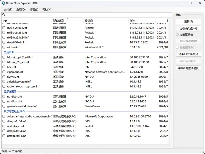205x154 pixels.
Task: Check the rtots640x64.inf checkbox
Action: [4, 42]
